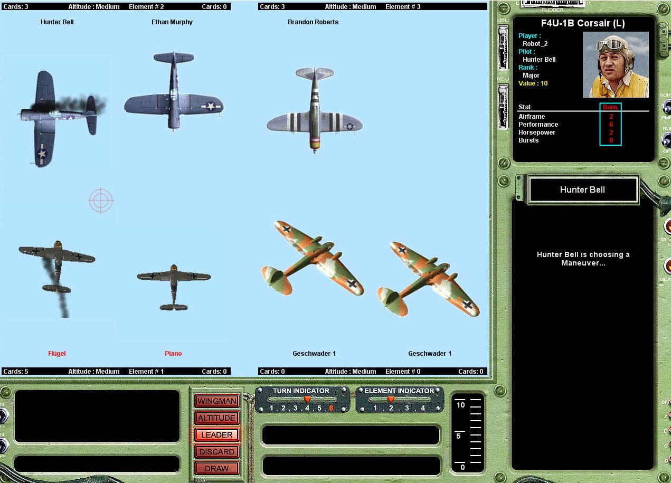Target the Piano enemy fighter
This screenshot has width=671, height=483.
click(x=174, y=286)
